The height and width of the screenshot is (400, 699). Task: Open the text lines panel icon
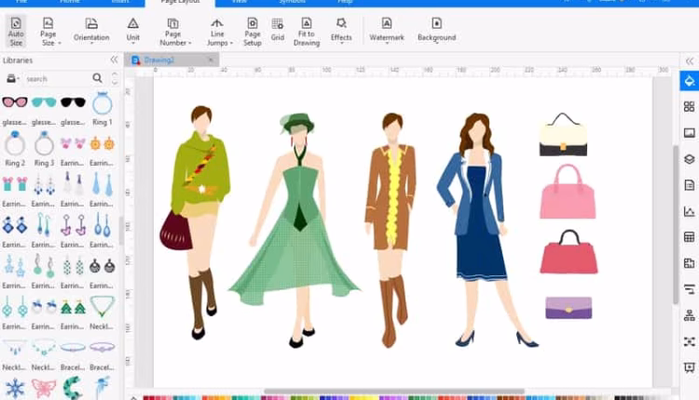[x=689, y=289]
